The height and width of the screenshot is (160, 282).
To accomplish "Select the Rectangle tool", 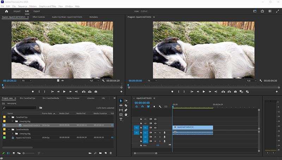I will click(x=121, y=115).
